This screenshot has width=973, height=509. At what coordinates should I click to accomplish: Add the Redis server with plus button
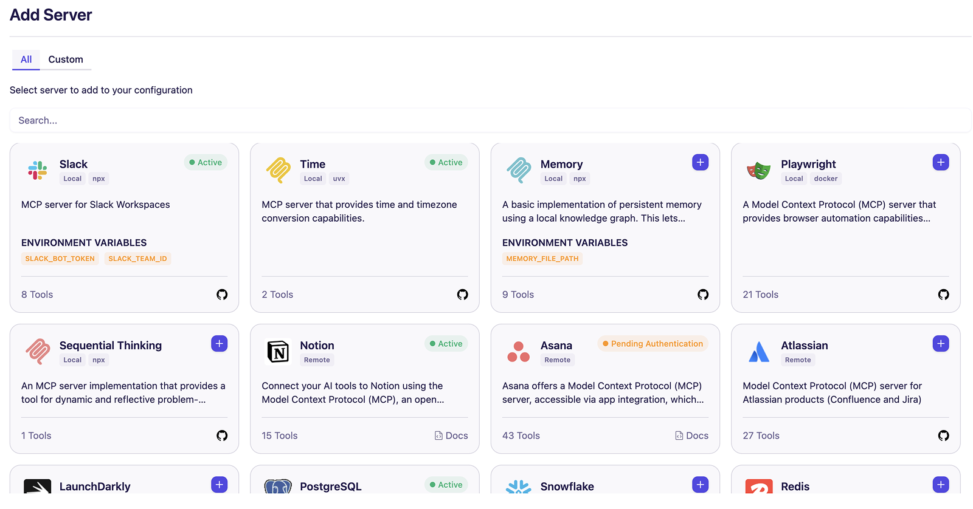[x=941, y=485]
